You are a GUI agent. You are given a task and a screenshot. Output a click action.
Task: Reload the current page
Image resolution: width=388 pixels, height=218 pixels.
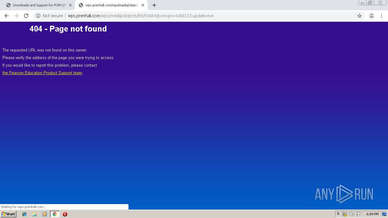click(x=26, y=16)
